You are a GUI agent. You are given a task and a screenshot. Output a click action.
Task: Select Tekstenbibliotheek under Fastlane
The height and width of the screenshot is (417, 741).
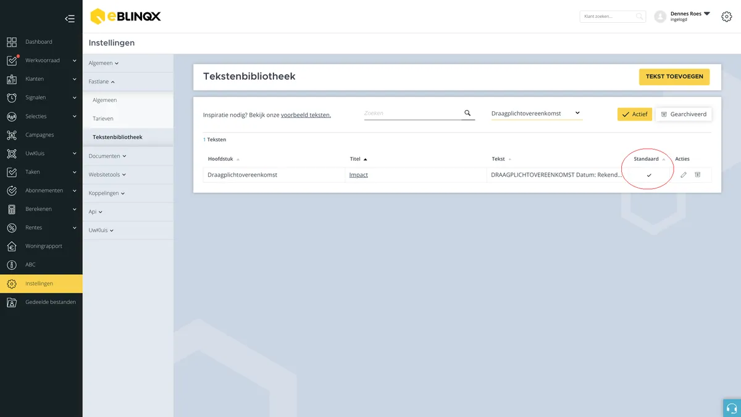(x=117, y=137)
